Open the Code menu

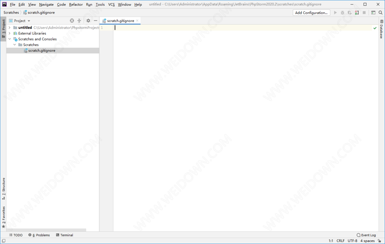click(x=61, y=4)
